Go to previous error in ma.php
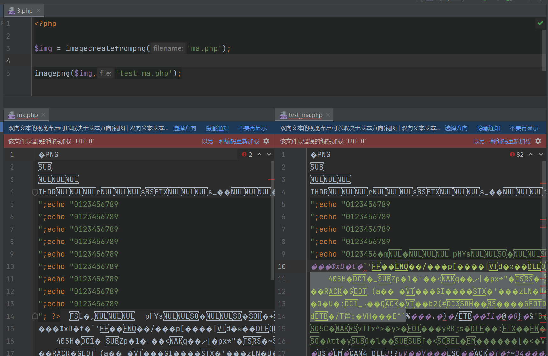The image size is (548, 356). tap(259, 155)
